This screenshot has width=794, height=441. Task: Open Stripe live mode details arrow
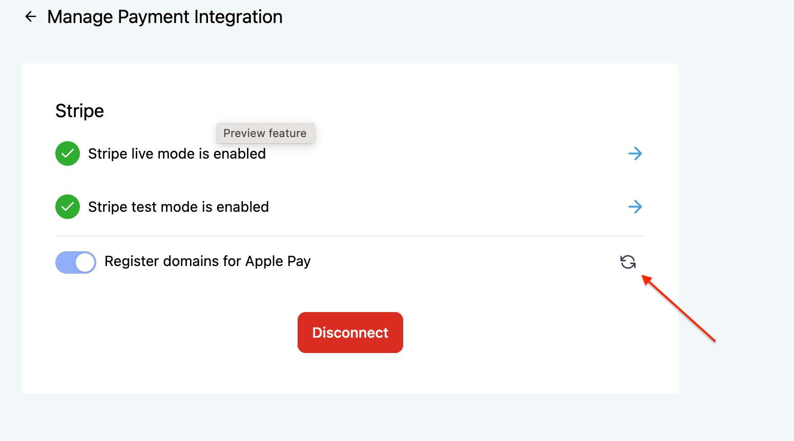pos(635,153)
